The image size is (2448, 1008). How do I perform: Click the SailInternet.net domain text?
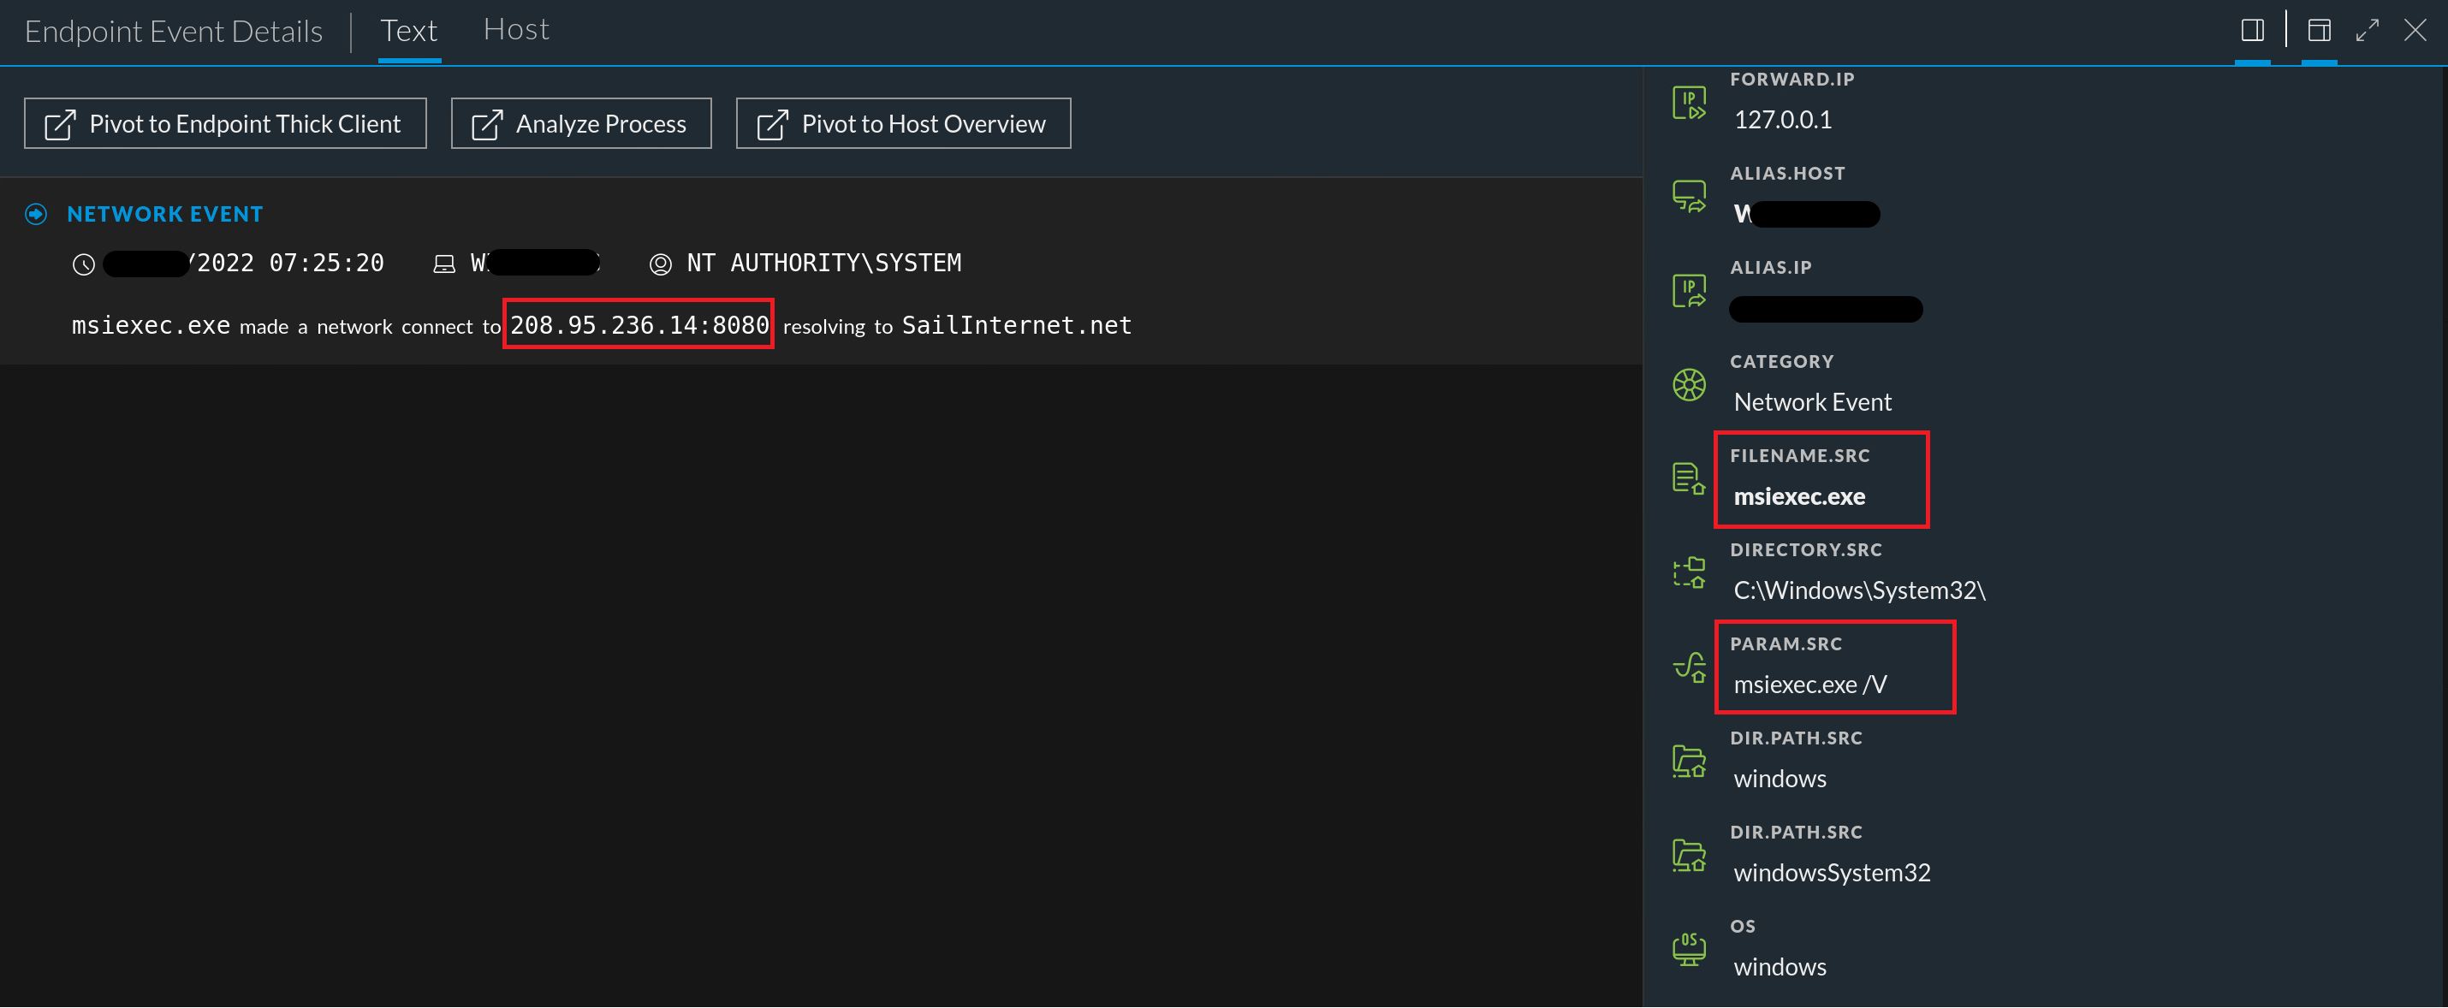tap(1016, 326)
